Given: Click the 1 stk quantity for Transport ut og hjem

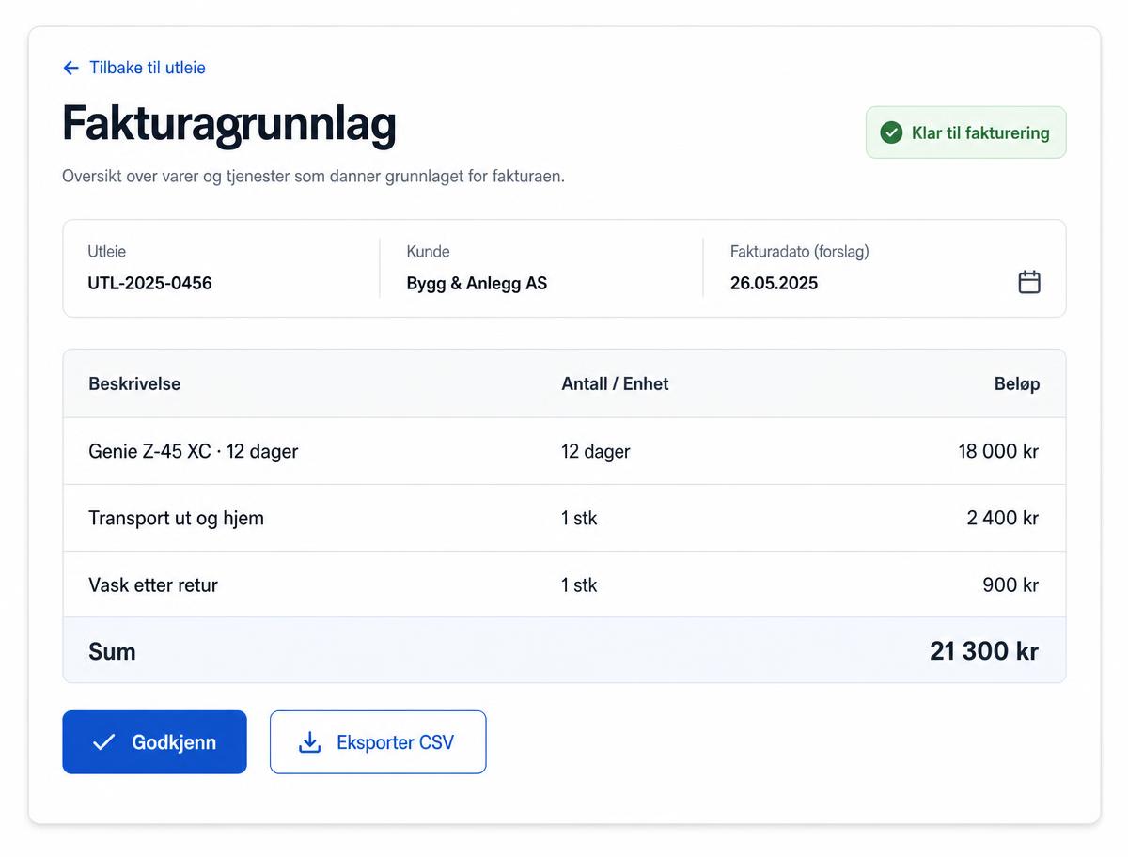Looking at the screenshot, I should point(579,518).
